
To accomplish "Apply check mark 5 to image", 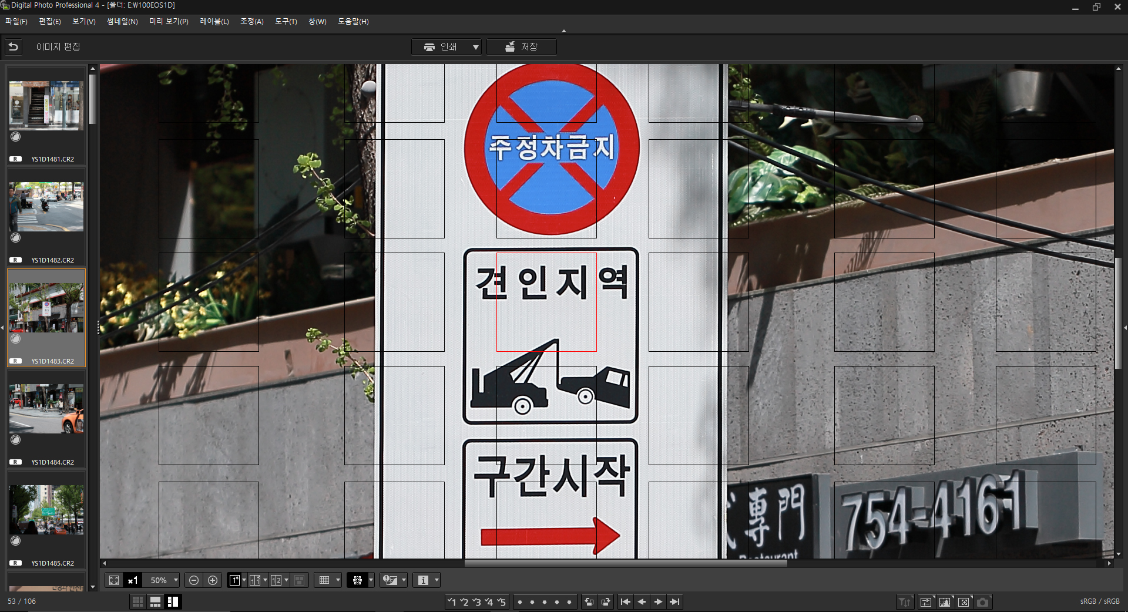I will [x=501, y=601].
